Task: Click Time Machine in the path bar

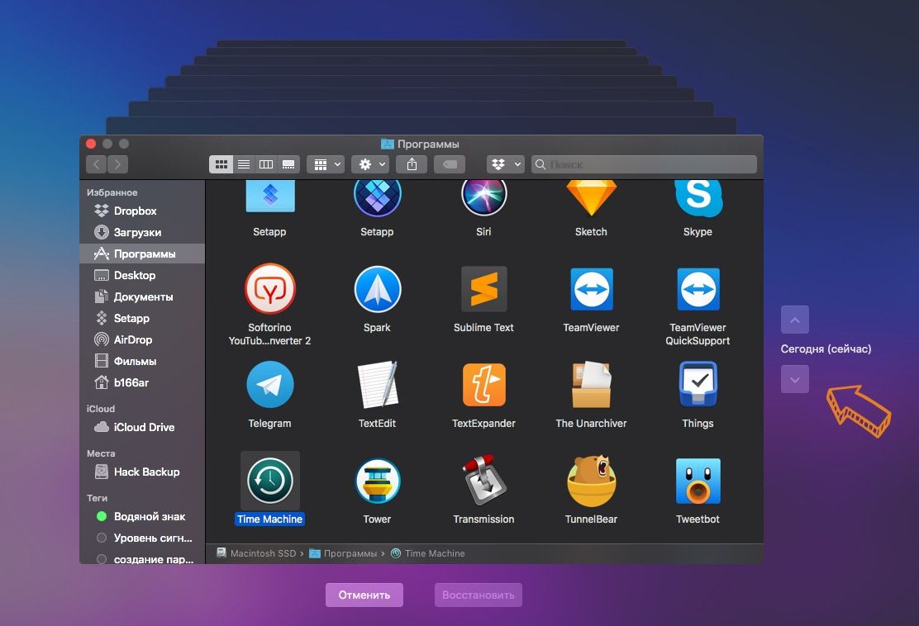Action: pyautogui.click(x=428, y=553)
